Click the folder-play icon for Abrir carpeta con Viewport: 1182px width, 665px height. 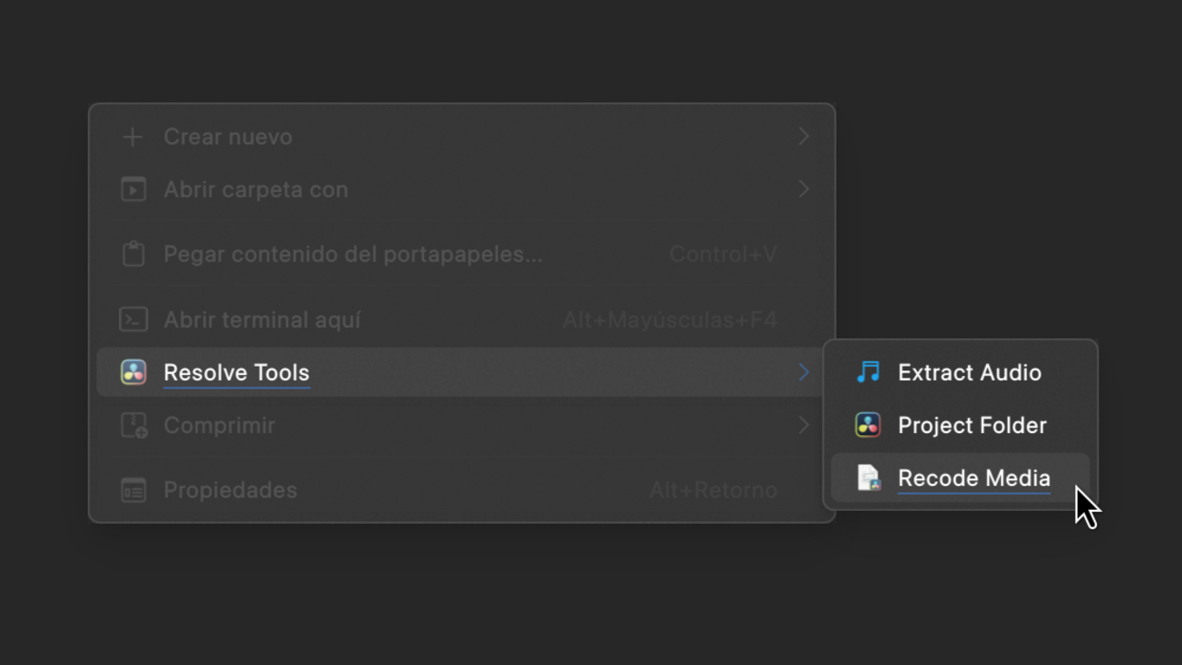click(x=133, y=189)
